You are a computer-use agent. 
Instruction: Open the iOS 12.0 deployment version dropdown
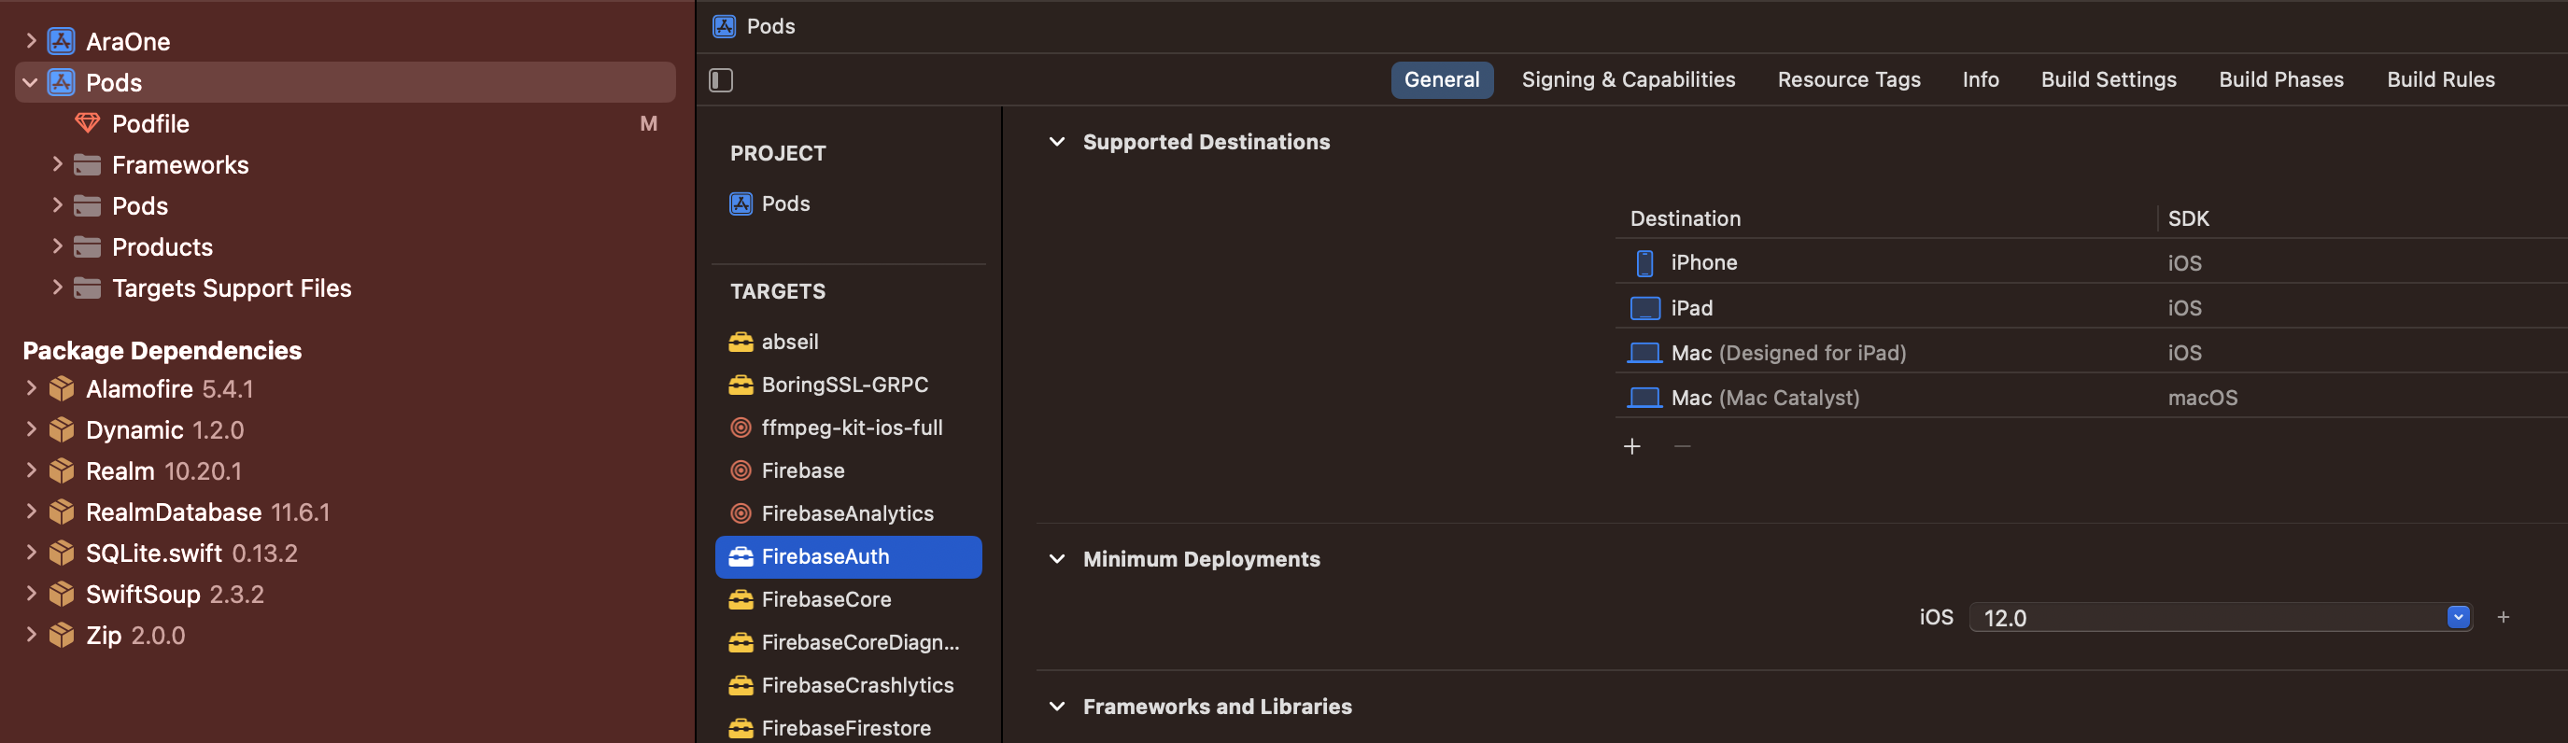[x=2459, y=618]
